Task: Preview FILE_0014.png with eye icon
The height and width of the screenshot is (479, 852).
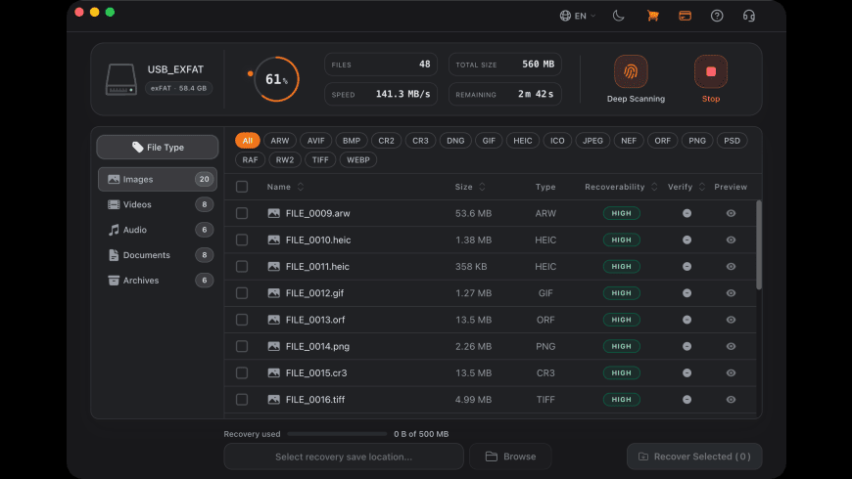Action: (731, 346)
